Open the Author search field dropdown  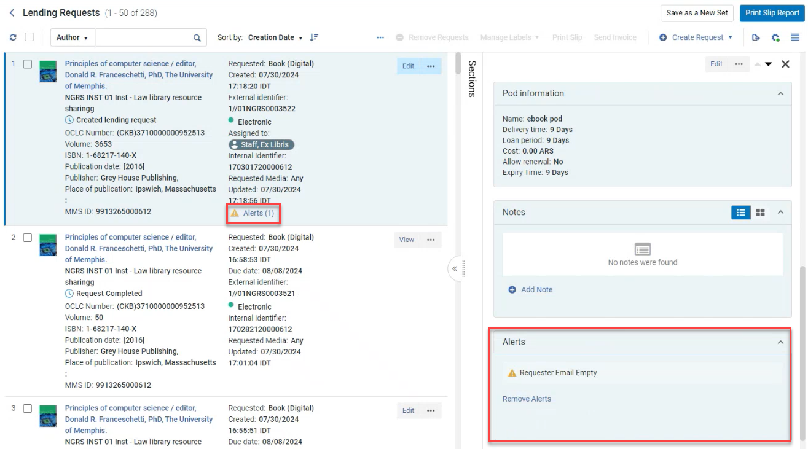72,38
